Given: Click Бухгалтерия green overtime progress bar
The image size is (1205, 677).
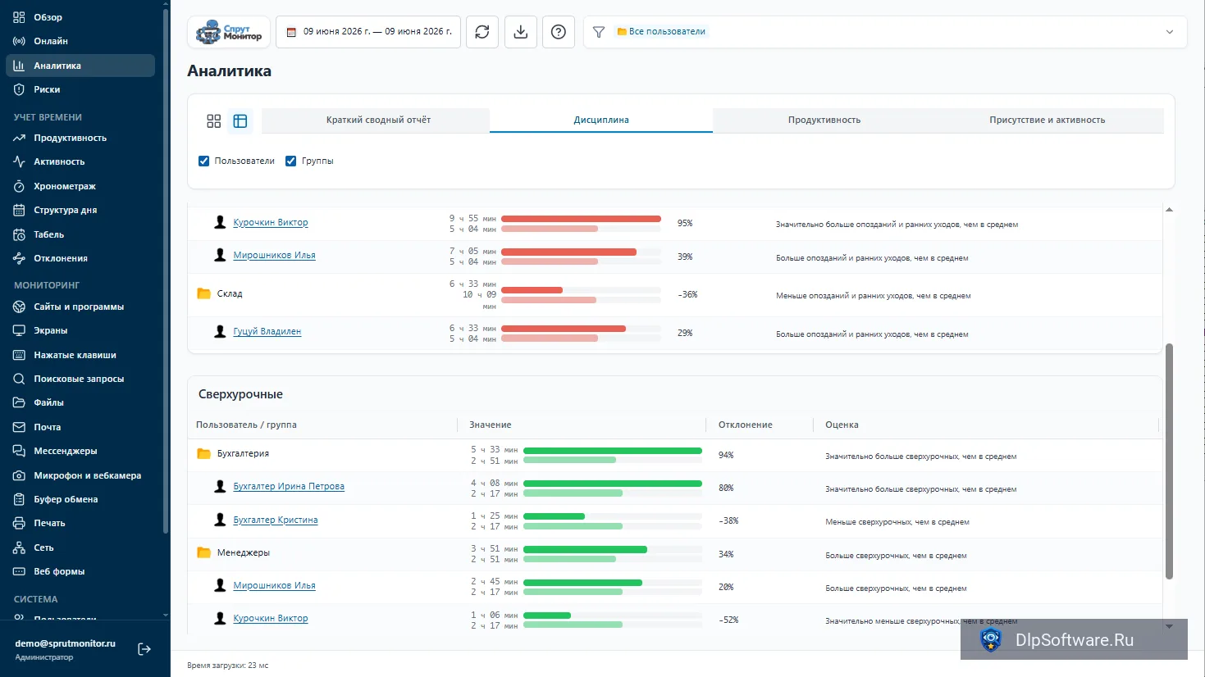Looking at the screenshot, I should (613, 451).
